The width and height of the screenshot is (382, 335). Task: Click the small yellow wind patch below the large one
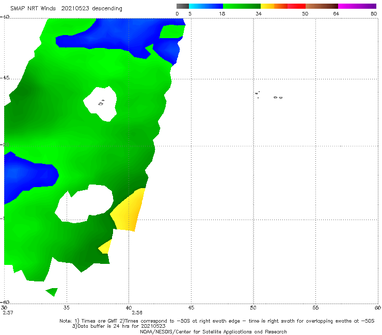(105, 247)
